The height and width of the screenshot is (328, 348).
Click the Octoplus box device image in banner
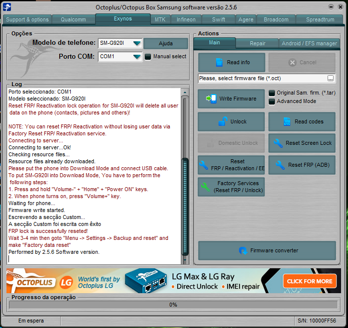[x=146, y=281]
